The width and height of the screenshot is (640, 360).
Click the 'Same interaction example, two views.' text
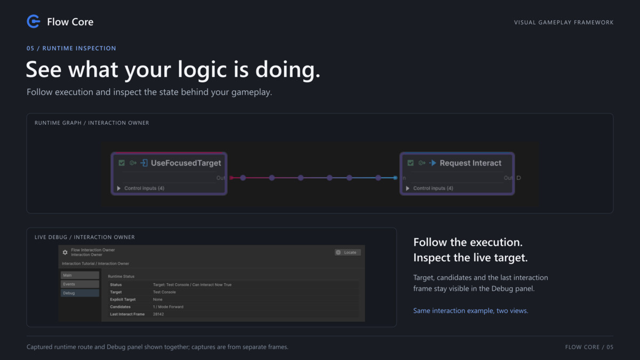tap(471, 310)
